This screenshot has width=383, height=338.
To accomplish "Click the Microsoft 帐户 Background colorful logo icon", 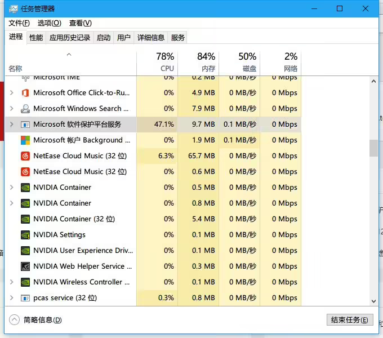I will click(25, 140).
